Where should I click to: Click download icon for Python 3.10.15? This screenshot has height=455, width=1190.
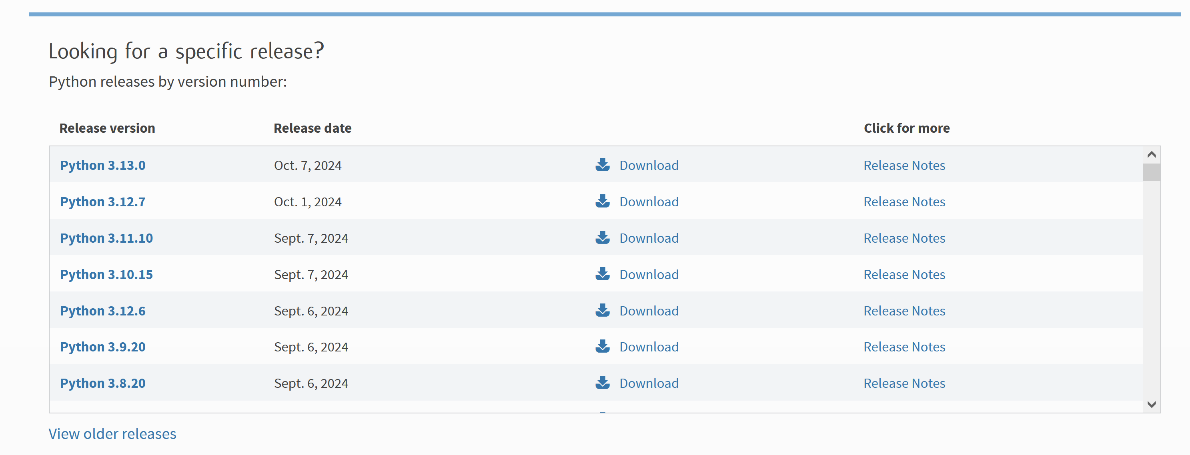[x=602, y=274]
